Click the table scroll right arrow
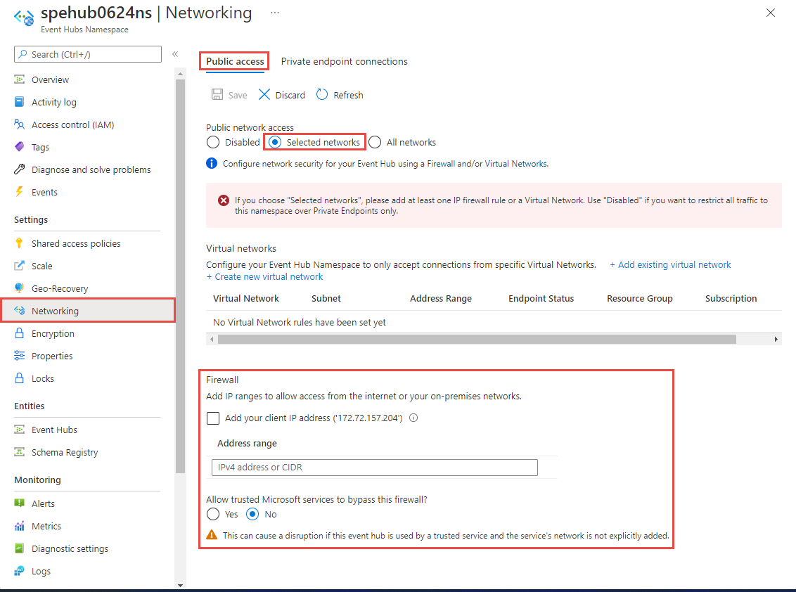Screen dimensions: 796x592 pos(776,339)
